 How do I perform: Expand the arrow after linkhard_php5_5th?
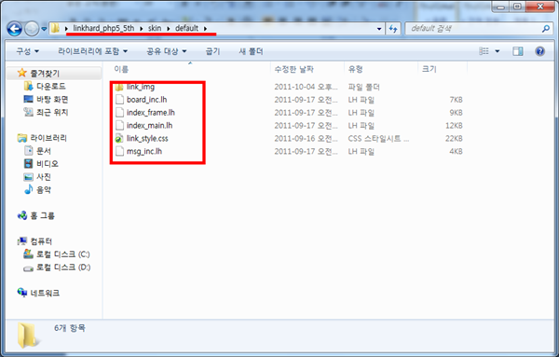pyautogui.click(x=142, y=29)
